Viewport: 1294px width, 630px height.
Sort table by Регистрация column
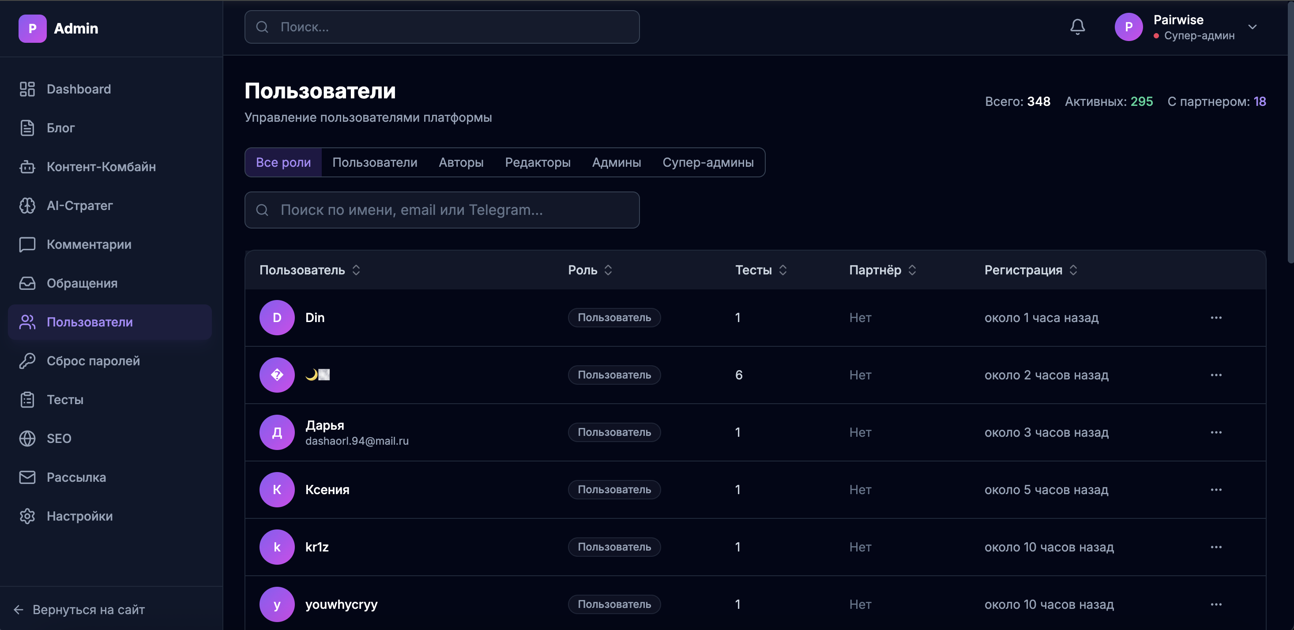(x=1030, y=270)
